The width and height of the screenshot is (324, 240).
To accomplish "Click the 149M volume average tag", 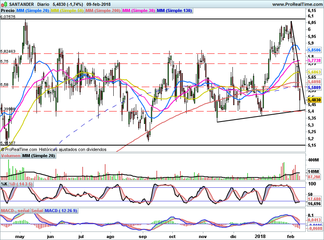I will click(313, 171).
